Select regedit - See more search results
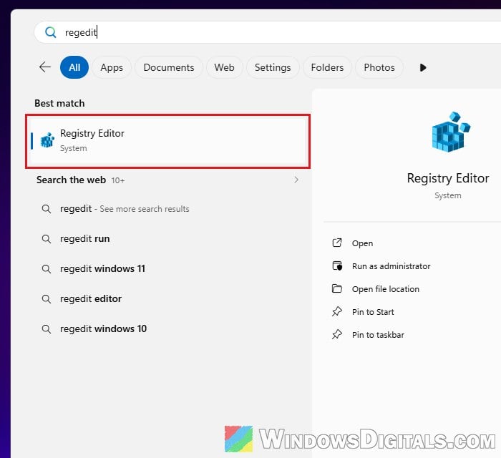Viewport: 501px width, 458px height. pos(125,209)
